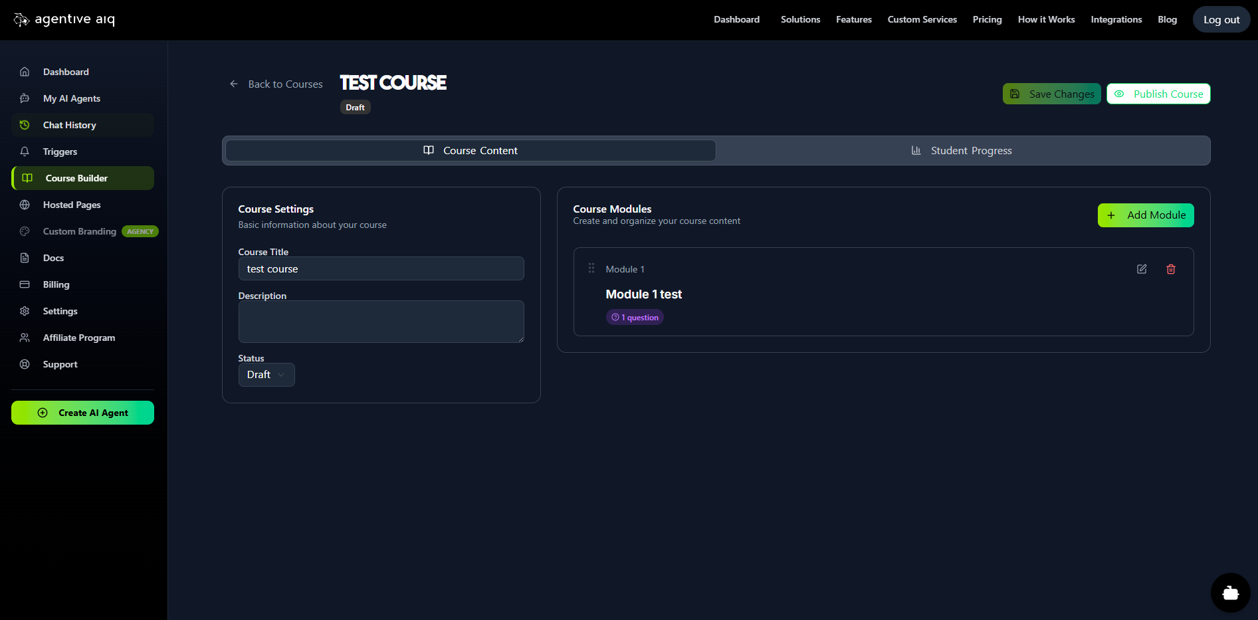Click the Publish Course button
This screenshot has height=620, width=1258.
click(1158, 94)
